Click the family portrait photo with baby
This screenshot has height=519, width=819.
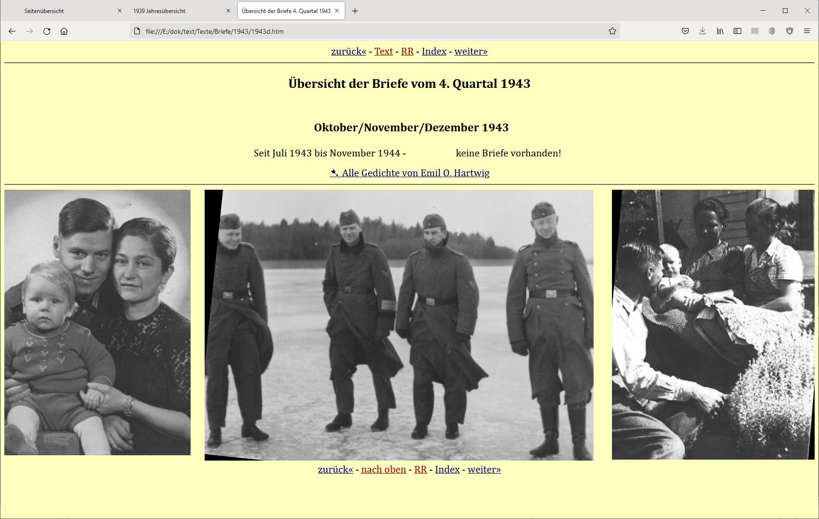pyautogui.click(x=97, y=323)
